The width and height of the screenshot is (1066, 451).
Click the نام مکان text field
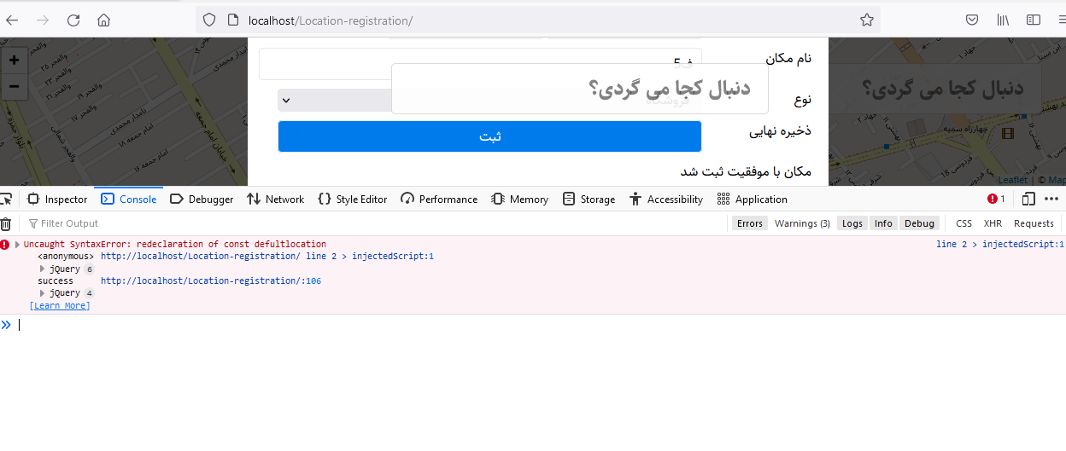pos(480,64)
